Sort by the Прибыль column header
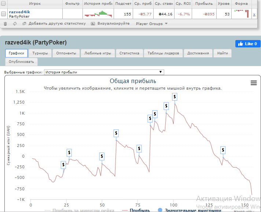The image size is (261, 212). pos(204,4)
